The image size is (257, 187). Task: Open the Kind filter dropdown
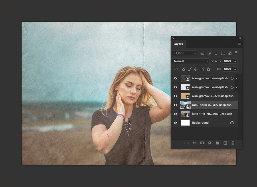pos(185,53)
